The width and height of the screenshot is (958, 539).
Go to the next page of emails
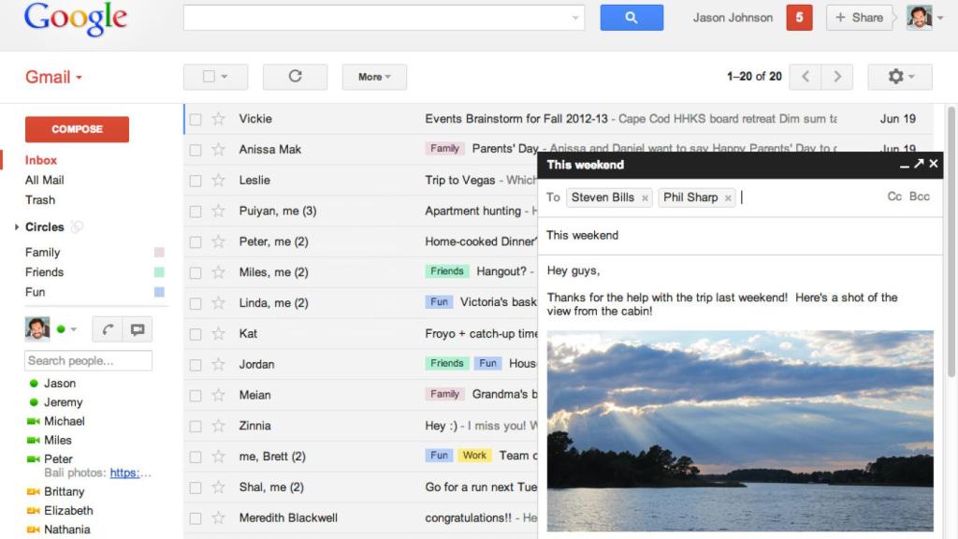pos(837,77)
